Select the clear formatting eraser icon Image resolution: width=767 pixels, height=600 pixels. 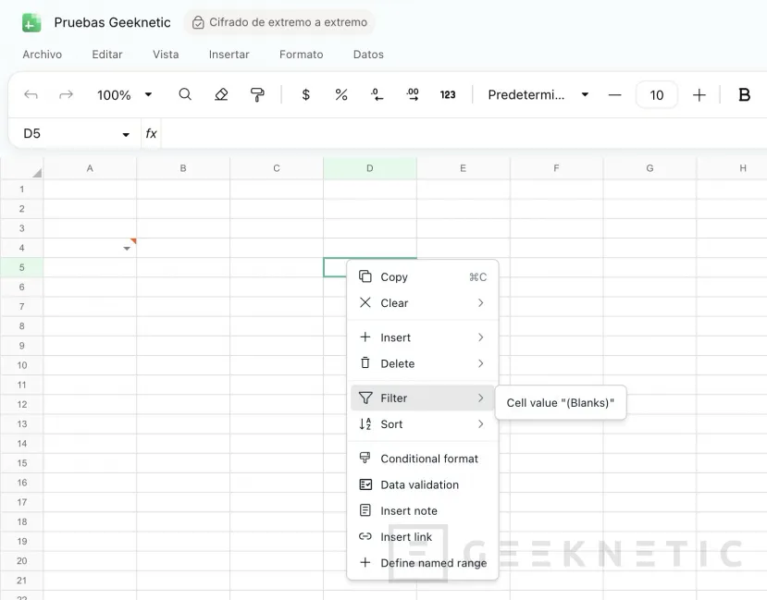(x=222, y=94)
